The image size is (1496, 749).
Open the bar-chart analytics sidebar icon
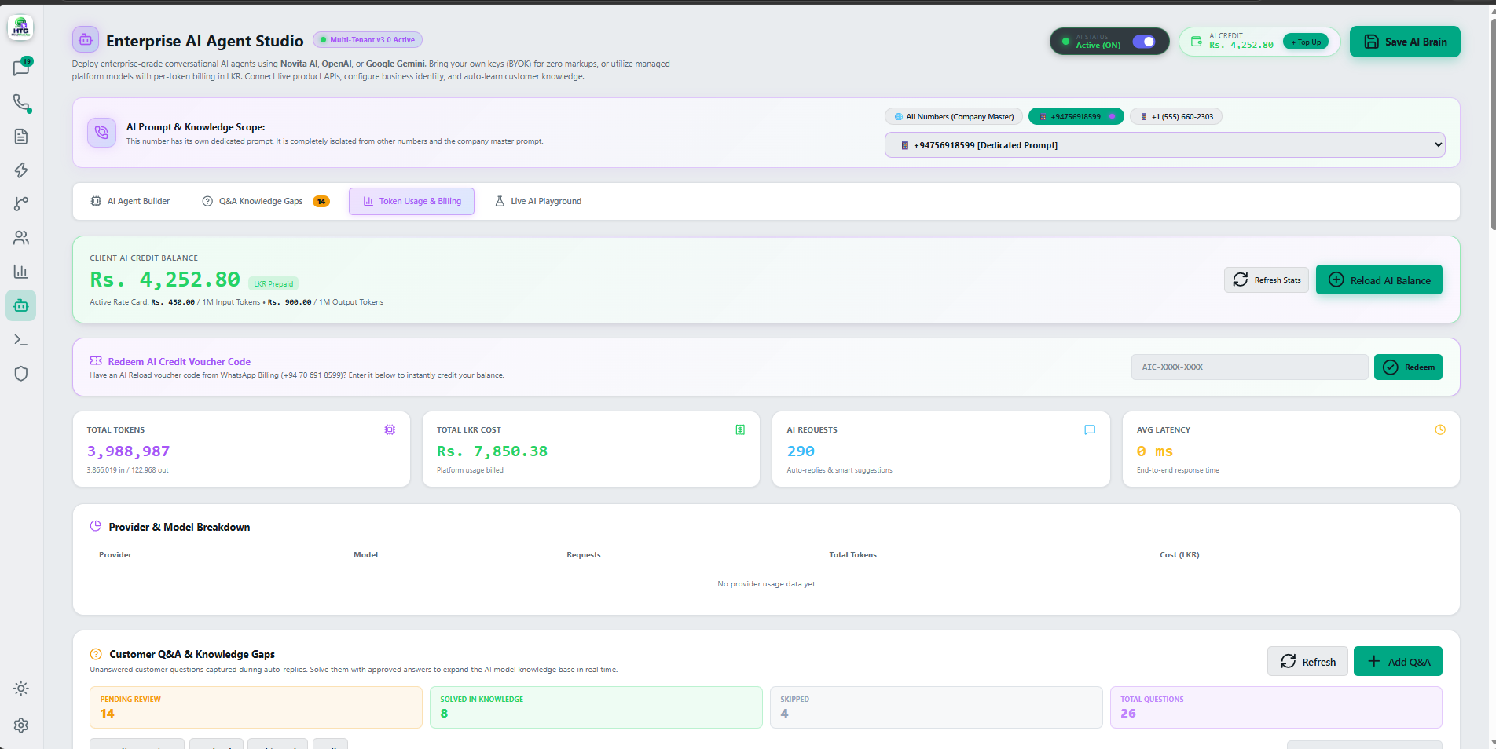click(x=21, y=272)
